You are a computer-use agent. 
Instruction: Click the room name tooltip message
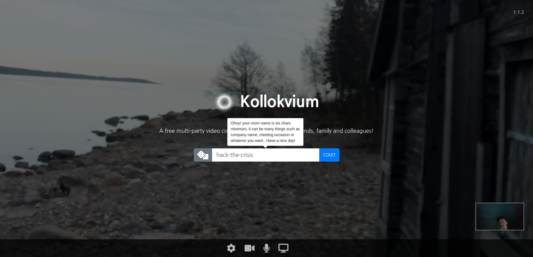265,132
